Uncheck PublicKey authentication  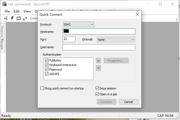47,60
